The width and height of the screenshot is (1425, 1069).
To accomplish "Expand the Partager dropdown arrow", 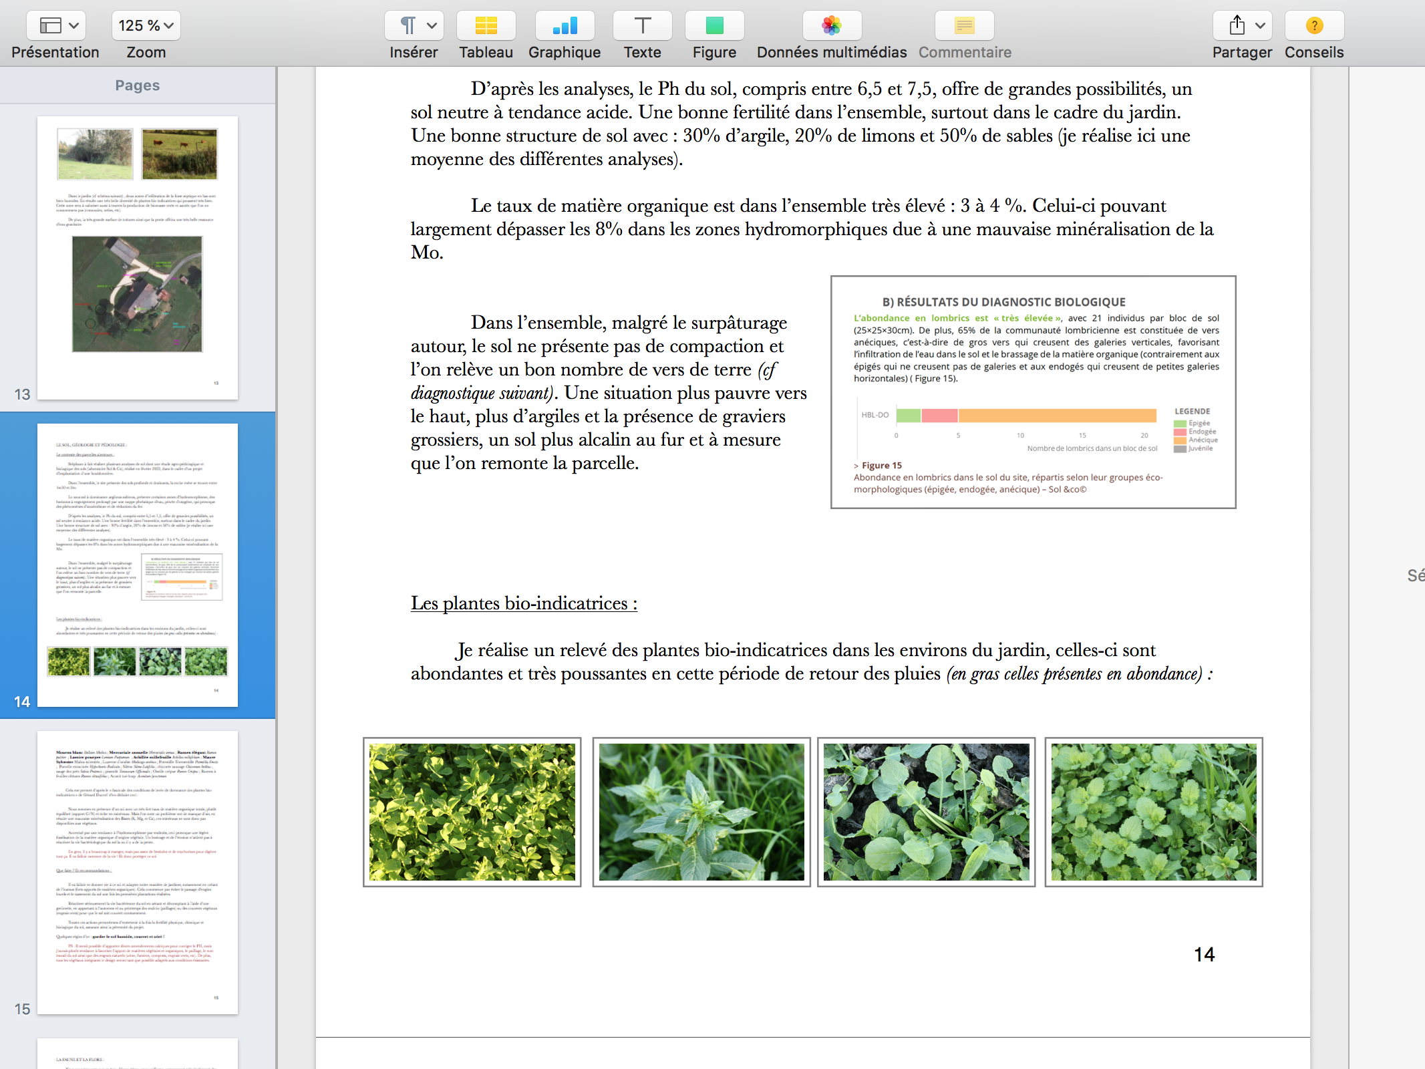I will 1260,26.
